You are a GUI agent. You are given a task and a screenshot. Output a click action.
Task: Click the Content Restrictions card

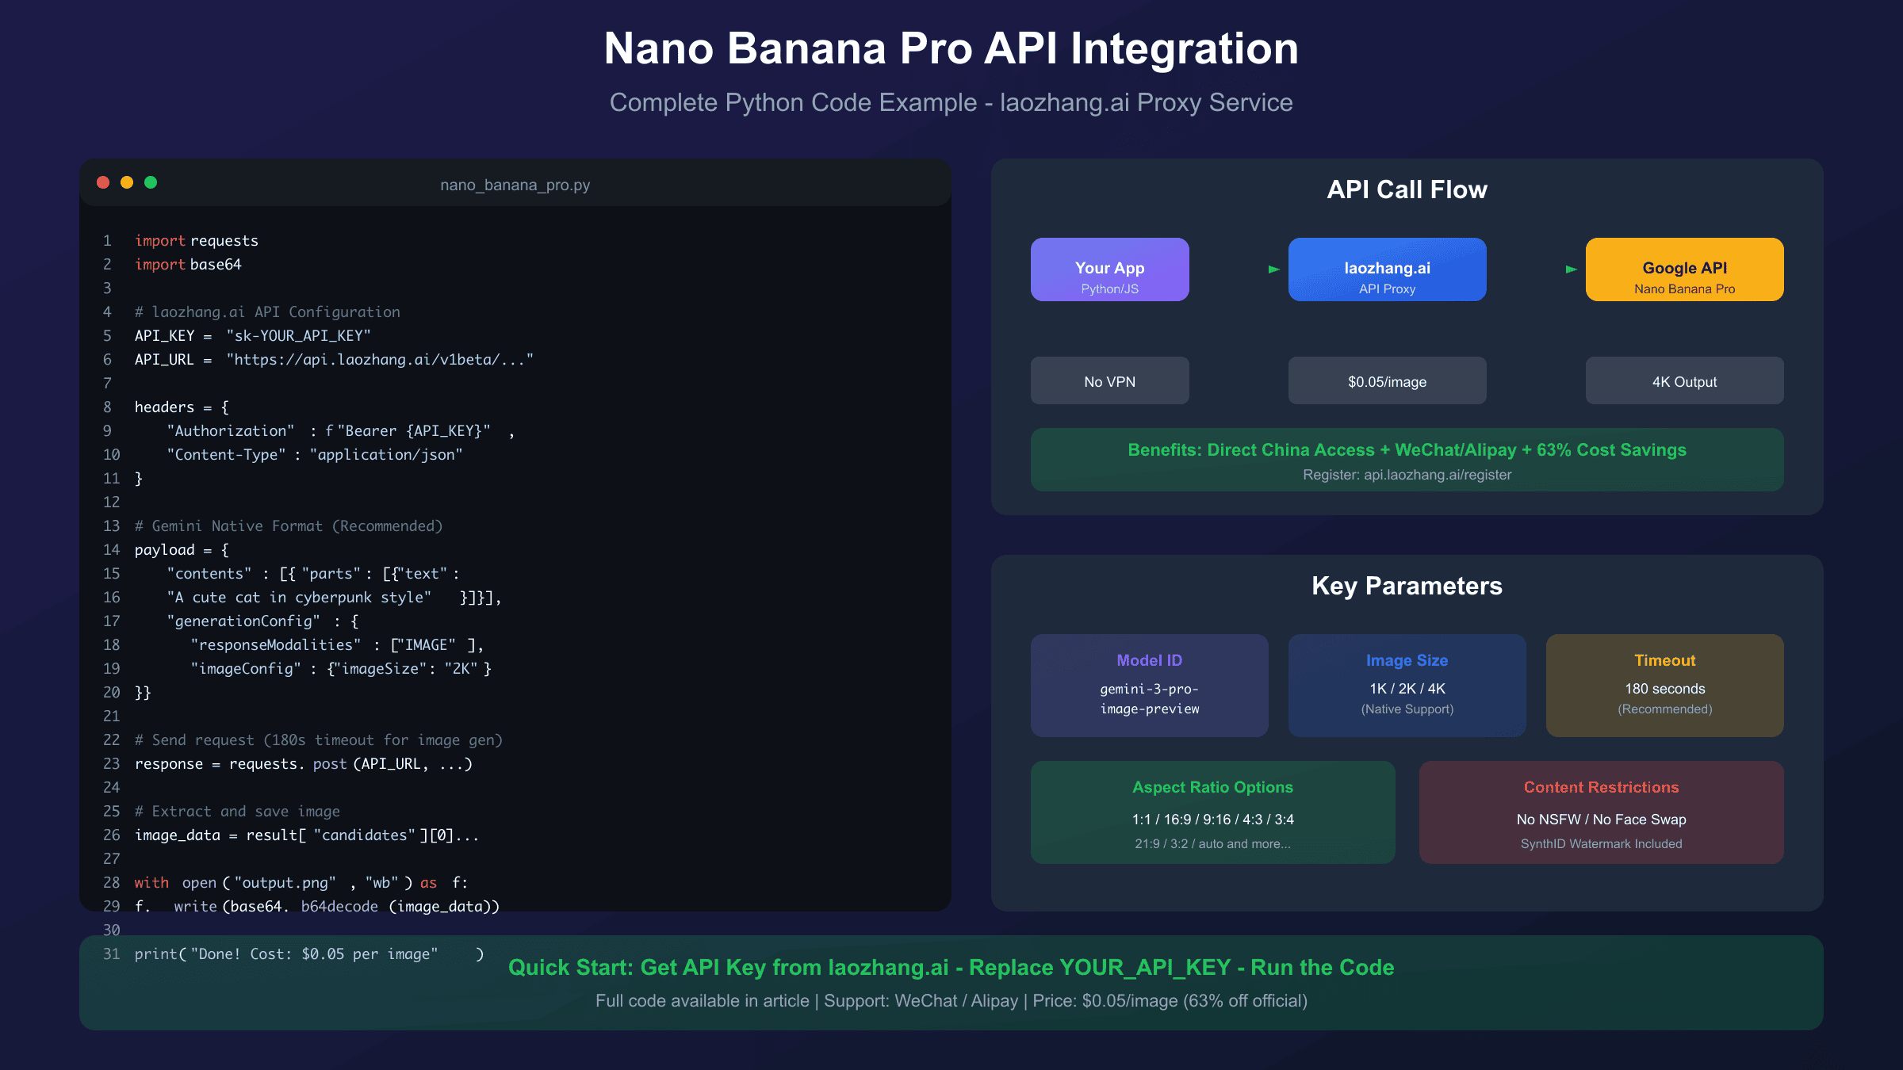[1601, 812]
